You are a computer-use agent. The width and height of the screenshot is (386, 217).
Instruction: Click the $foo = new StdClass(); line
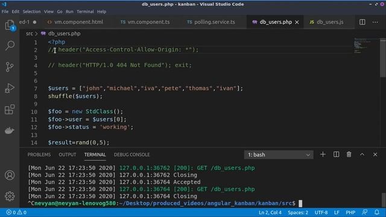tap(86, 112)
